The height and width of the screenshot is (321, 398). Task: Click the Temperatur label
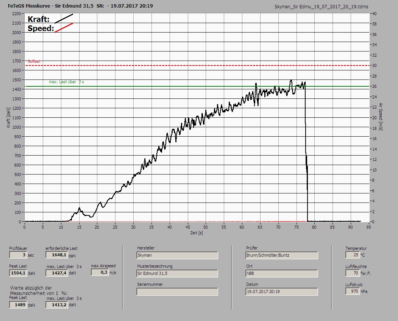click(x=356, y=248)
